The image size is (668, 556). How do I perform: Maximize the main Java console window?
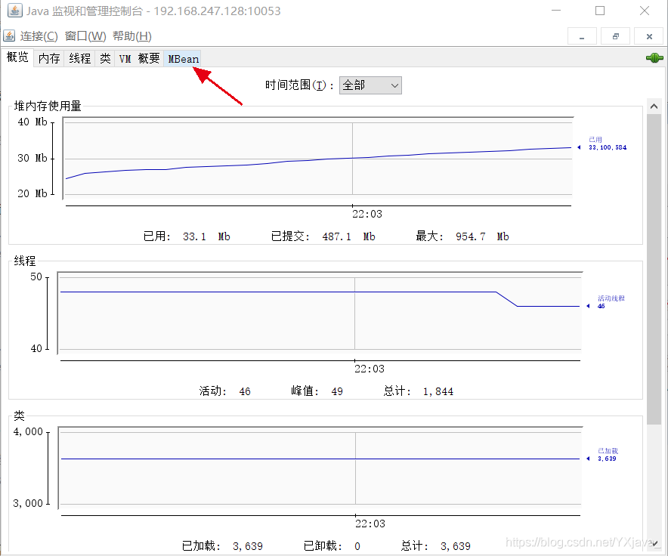coord(600,11)
